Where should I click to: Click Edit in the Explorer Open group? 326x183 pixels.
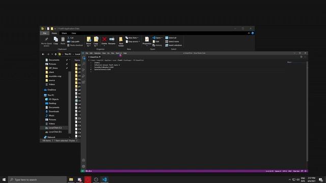[x=156, y=42]
